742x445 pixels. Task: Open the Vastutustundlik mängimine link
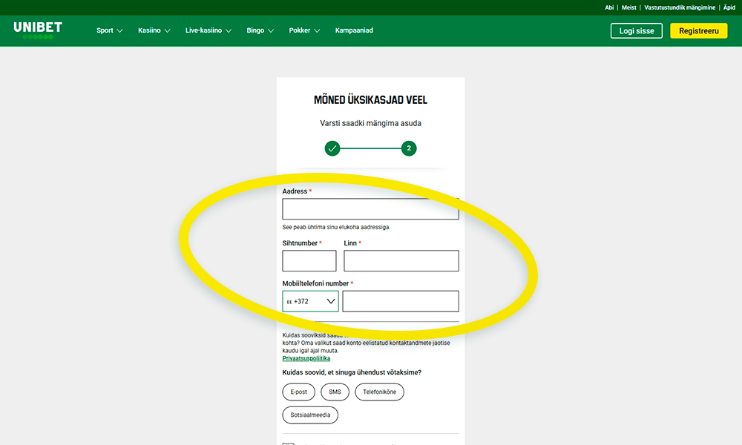click(680, 7)
